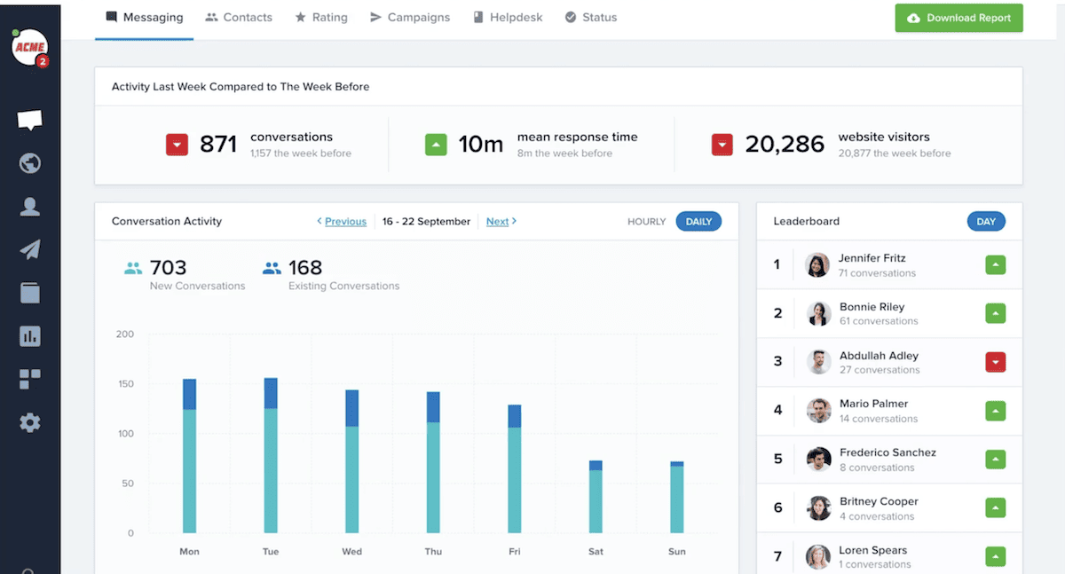Click the '10m' mean response time value
Image resolution: width=1065 pixels, height=574 pixels.
tap(481, 145)
